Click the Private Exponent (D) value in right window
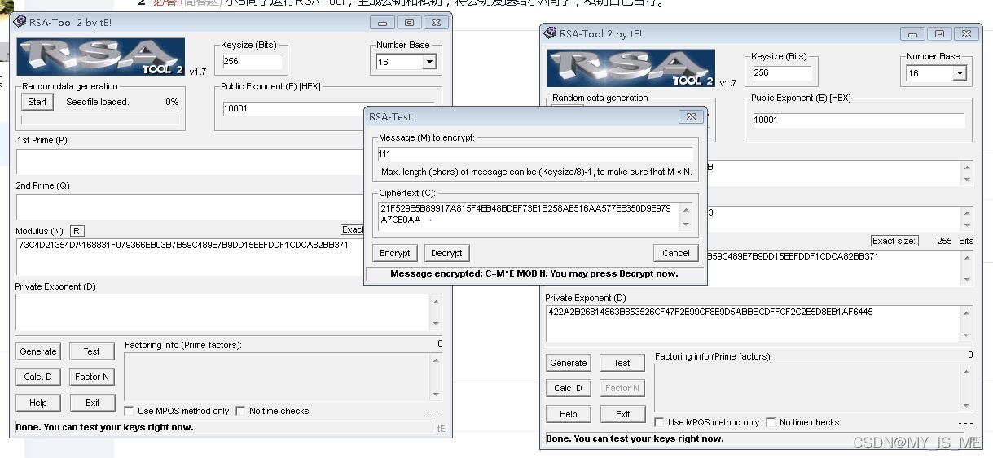This screenshot has height=458, width=993. [x=710, y=312]
